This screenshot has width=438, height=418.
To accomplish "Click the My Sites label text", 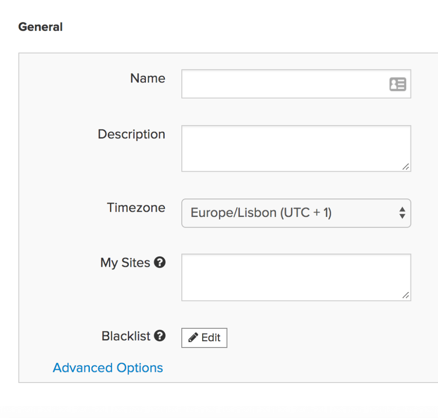I will 125,263.
